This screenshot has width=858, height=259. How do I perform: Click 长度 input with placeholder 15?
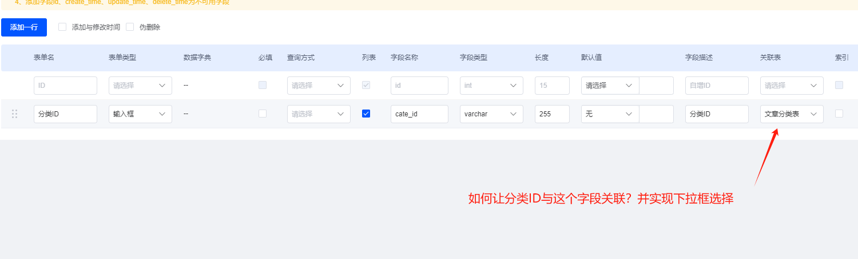point(552,86)
